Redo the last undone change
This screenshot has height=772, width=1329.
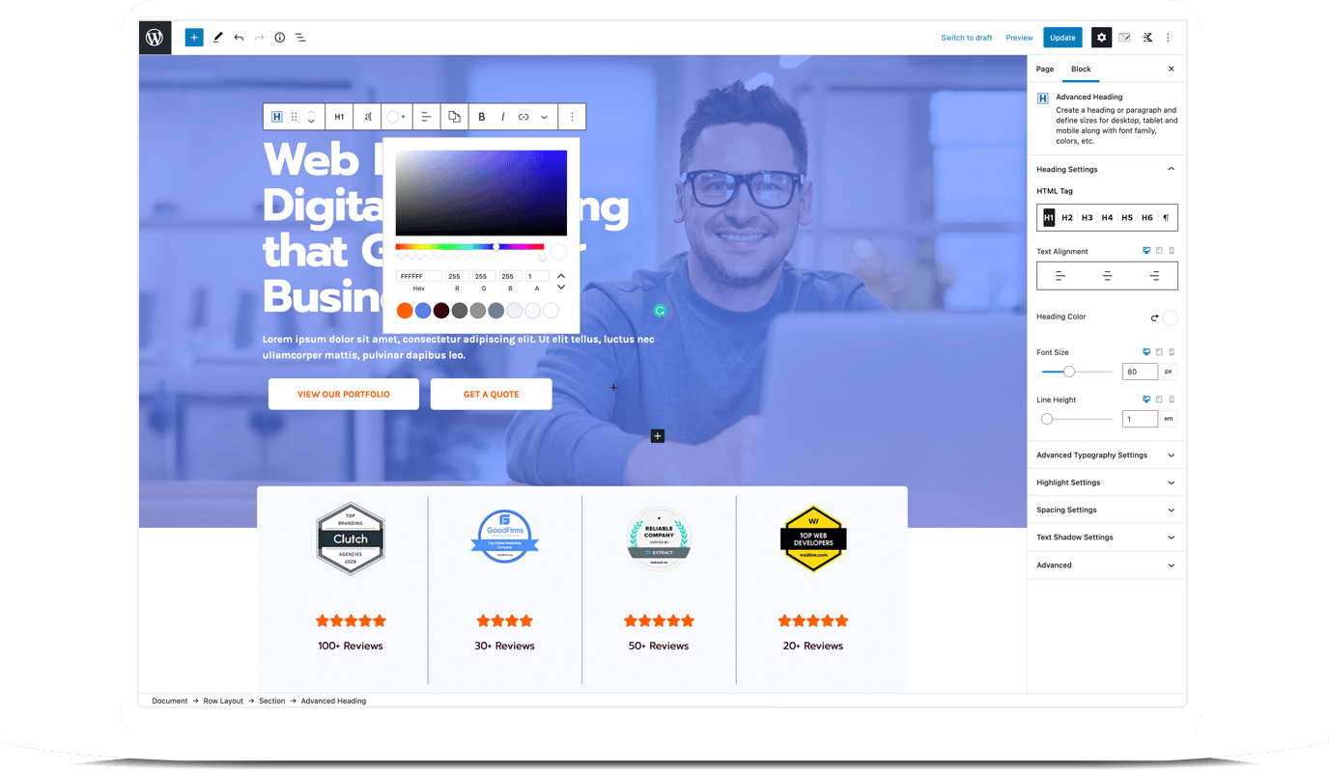(259, 38)
